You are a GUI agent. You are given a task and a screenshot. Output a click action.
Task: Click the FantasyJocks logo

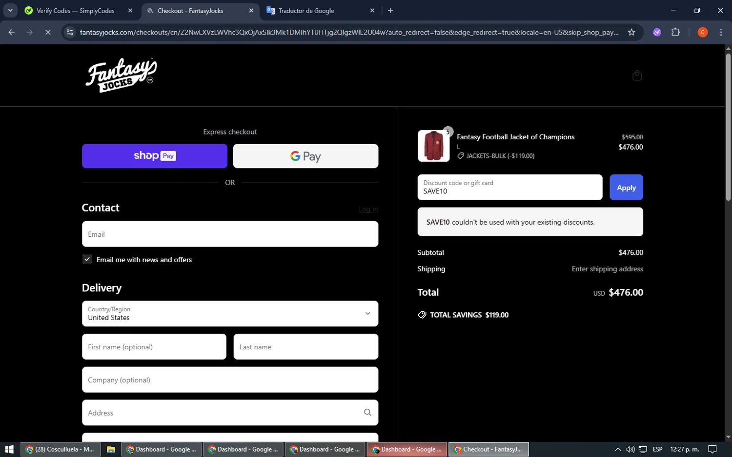[x=122, y=75]
